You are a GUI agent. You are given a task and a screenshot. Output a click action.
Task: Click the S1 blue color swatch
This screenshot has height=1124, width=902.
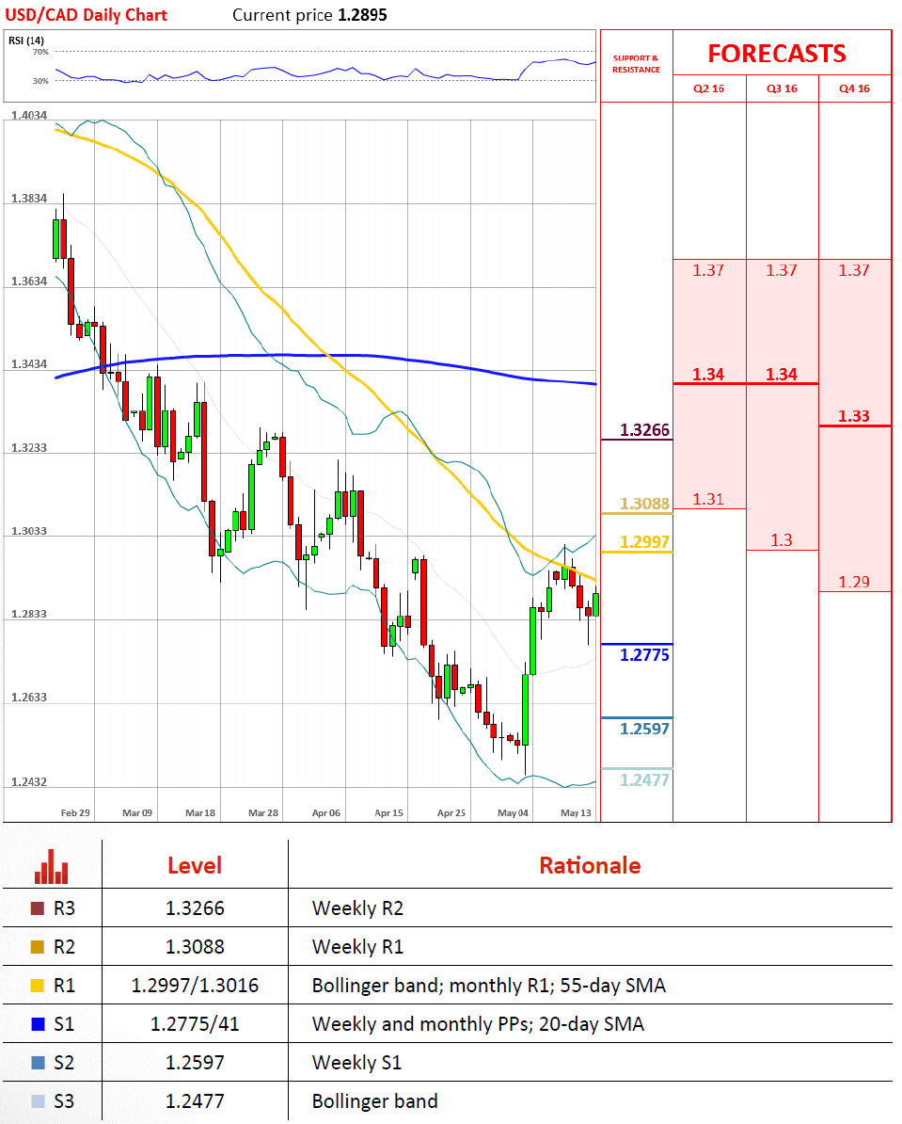pos(38,1023)
